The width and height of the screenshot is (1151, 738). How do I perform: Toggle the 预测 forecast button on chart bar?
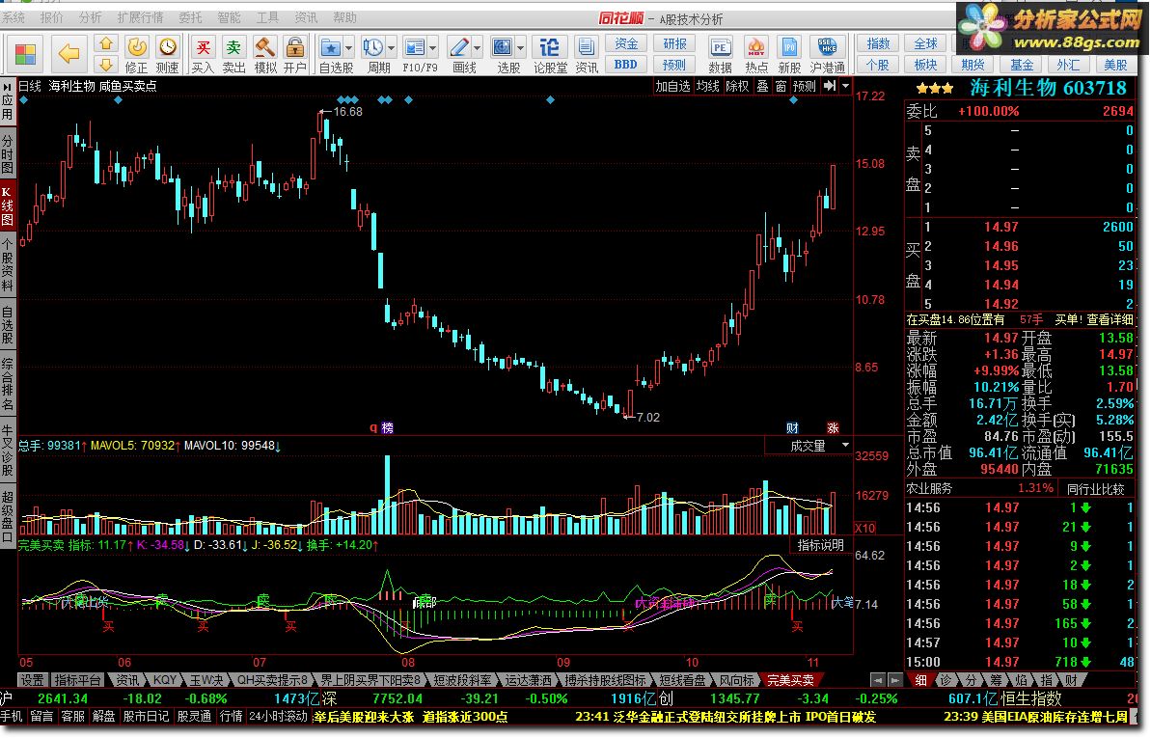tap(804, 86)
